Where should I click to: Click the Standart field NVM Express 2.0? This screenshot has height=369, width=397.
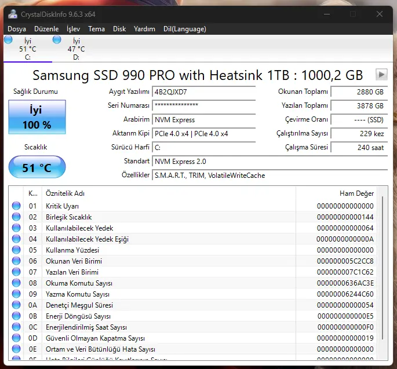point(269,162)
